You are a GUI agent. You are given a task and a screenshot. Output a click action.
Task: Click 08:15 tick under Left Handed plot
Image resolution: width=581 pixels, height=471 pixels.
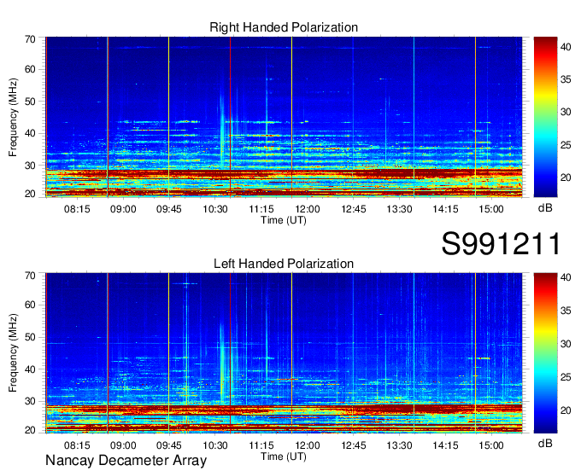[x=77, y=445]
